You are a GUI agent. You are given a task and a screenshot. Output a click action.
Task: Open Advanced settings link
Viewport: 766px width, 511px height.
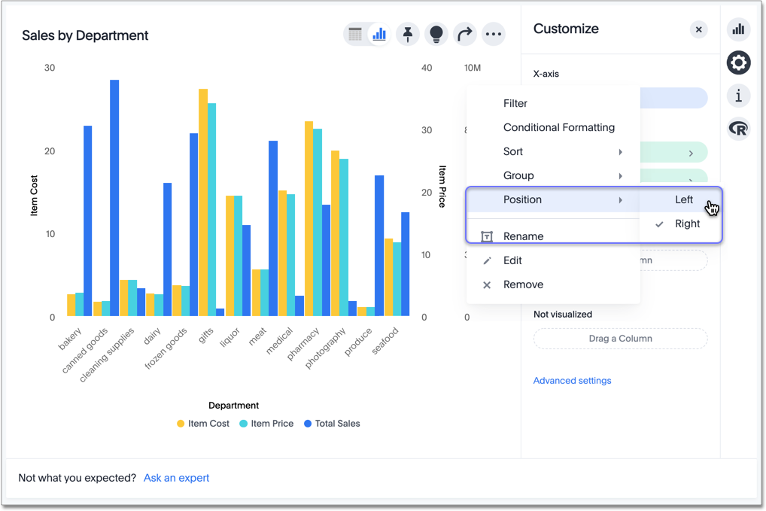[x=572, y=381]
